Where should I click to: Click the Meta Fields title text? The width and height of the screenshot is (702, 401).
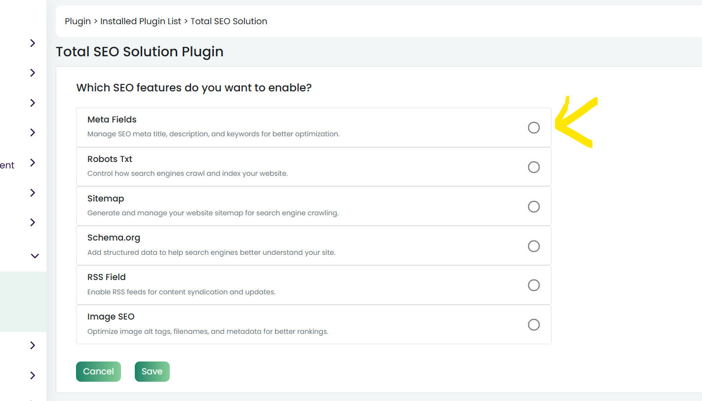click(112, 120)
